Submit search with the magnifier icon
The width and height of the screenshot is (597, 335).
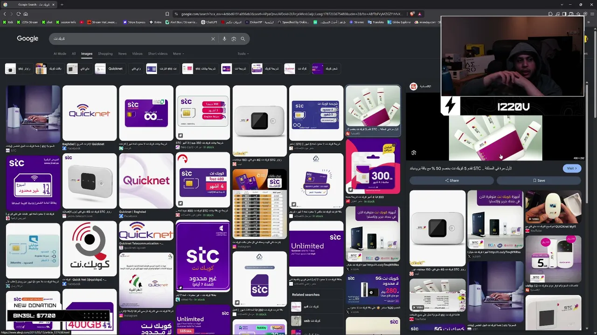pyautogui.click(x=243, y=39)
